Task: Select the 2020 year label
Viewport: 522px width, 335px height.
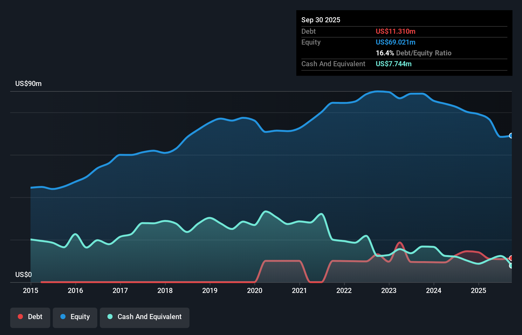Action: tap(255, 291)
